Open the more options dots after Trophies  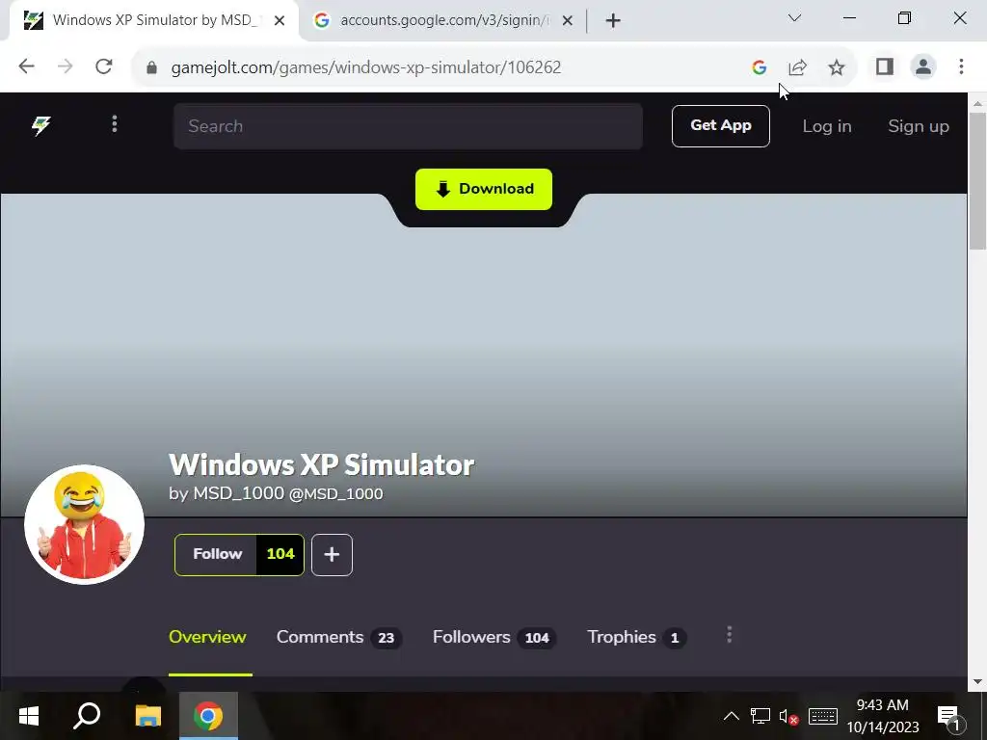coord(730,634)
